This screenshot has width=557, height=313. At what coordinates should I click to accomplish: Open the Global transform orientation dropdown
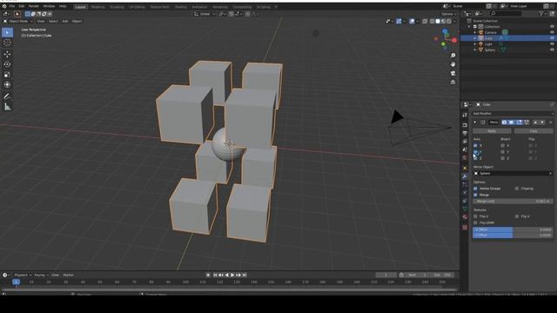pos(205,14)
